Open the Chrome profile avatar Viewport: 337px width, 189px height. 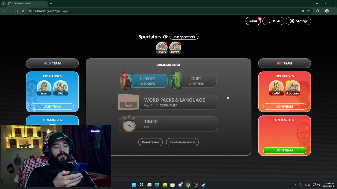[x=327, y=11]
